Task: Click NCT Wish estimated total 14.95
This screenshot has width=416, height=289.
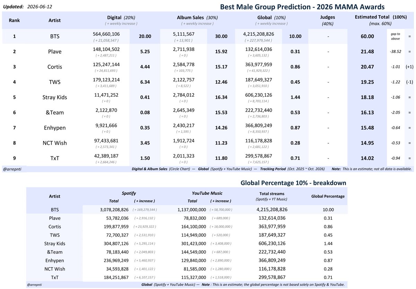Action: [367, 143]
